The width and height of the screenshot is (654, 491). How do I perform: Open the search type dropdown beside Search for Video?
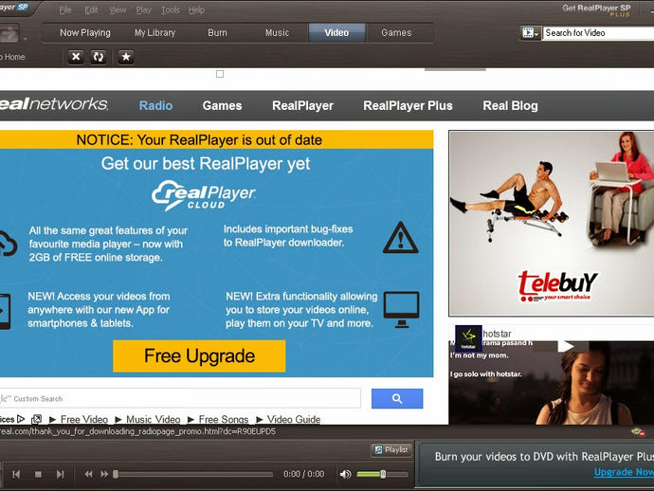pos(530,33)
